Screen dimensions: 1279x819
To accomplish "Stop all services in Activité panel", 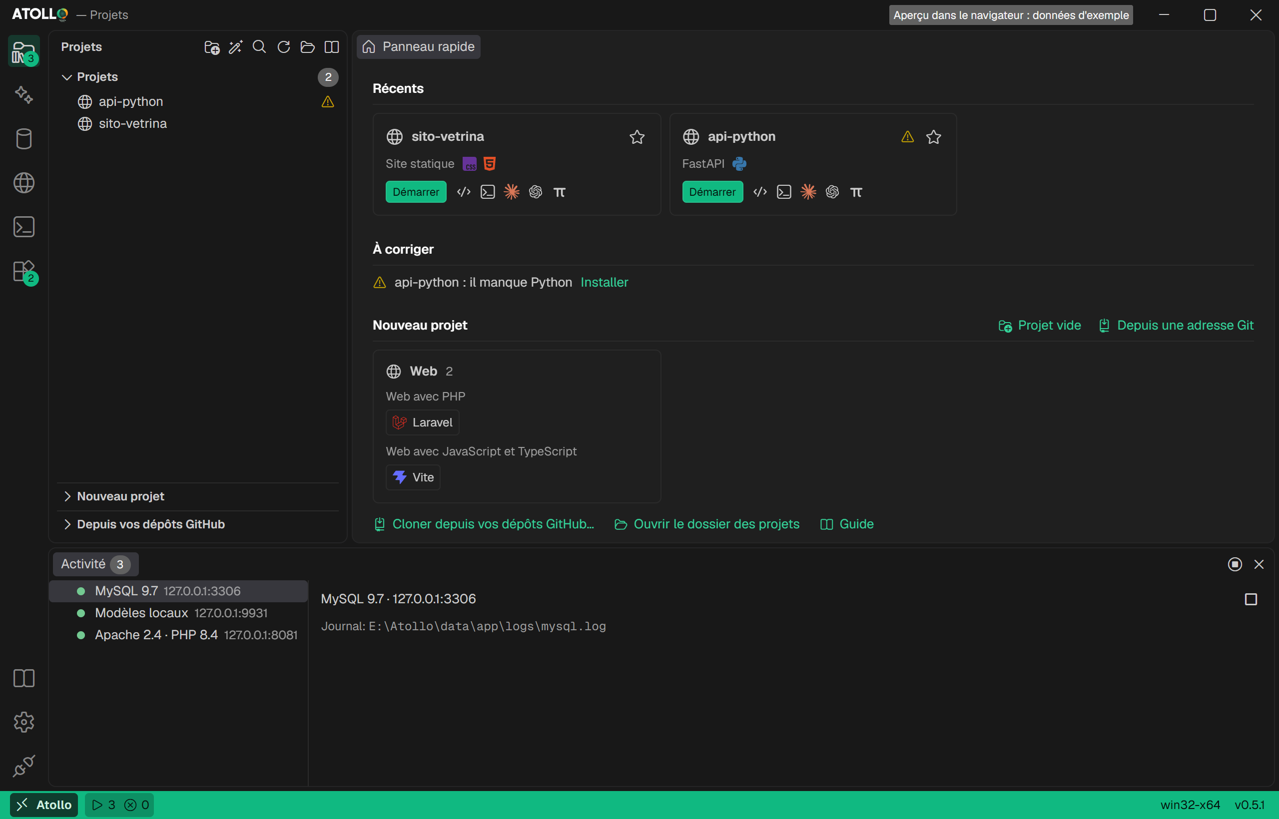I will point(1235,564).
